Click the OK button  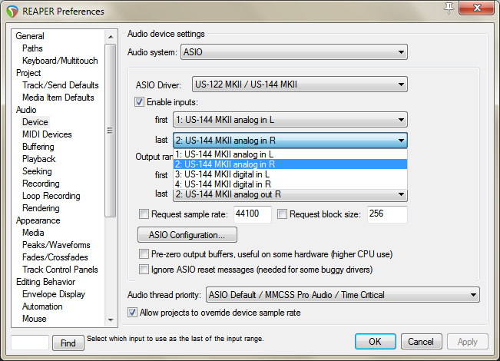point(376,342)
